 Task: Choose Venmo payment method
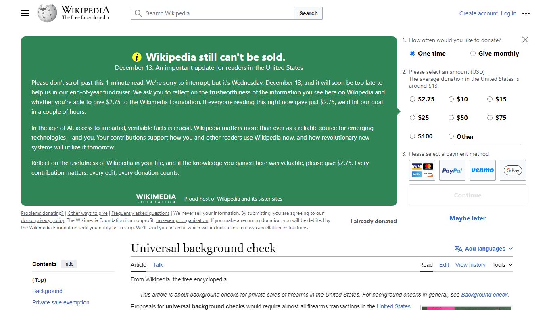click(x=482, y=170)
